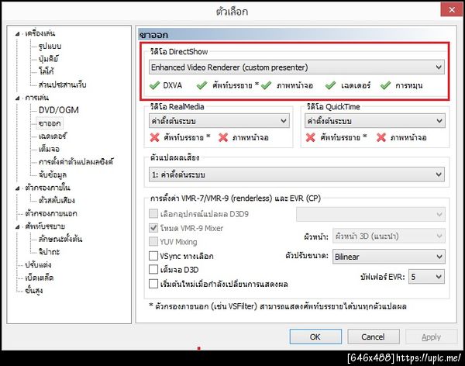Check เริ่มต้นใหม่เมื่อกำลังเปลี่ยนการแสดงผล option

[153, 284]
